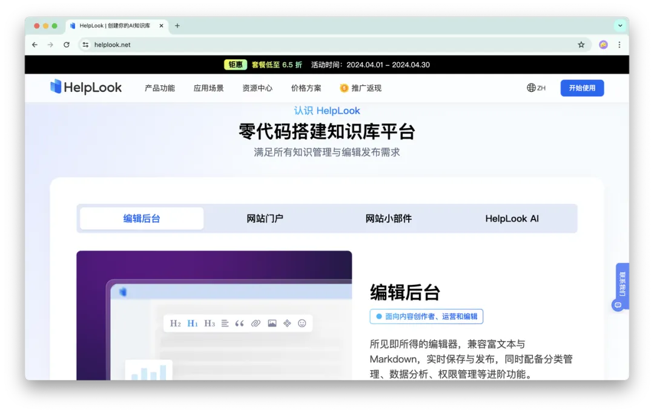This screenshot has height=413, width=654.
Task: Click the text alignment icon
Action: [224, 323]
